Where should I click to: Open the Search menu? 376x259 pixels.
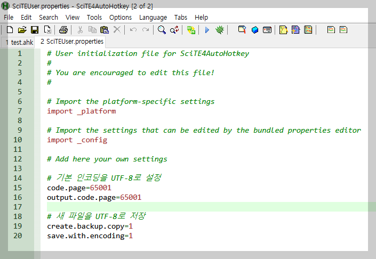click(49, 18)
